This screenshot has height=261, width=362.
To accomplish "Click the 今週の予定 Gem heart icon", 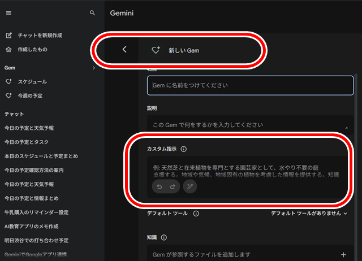I will [8, 95].
